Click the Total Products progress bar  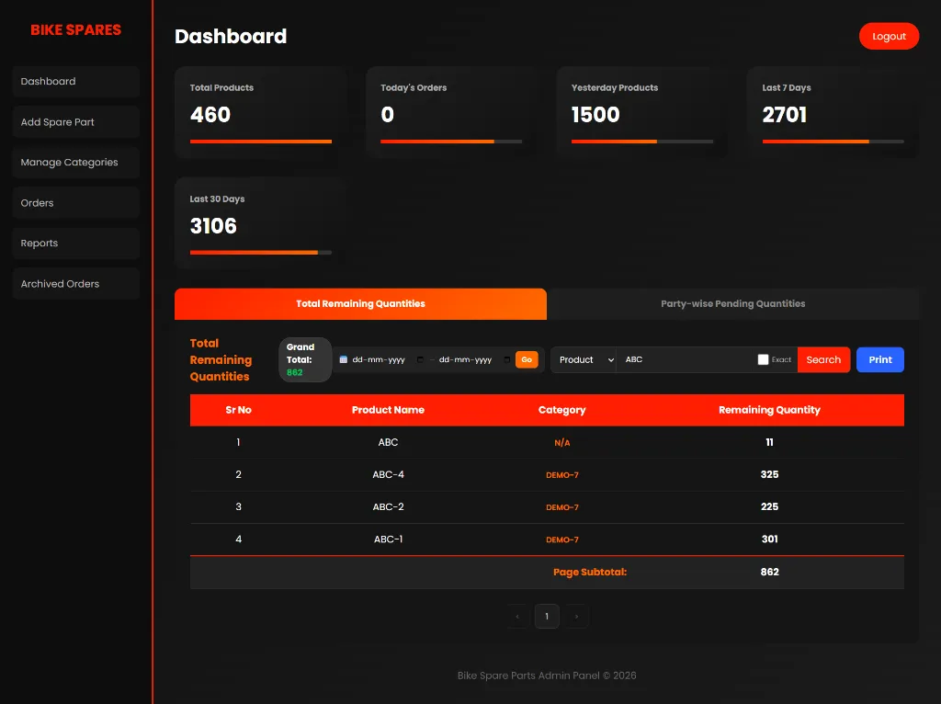click(x=260, y=142)
